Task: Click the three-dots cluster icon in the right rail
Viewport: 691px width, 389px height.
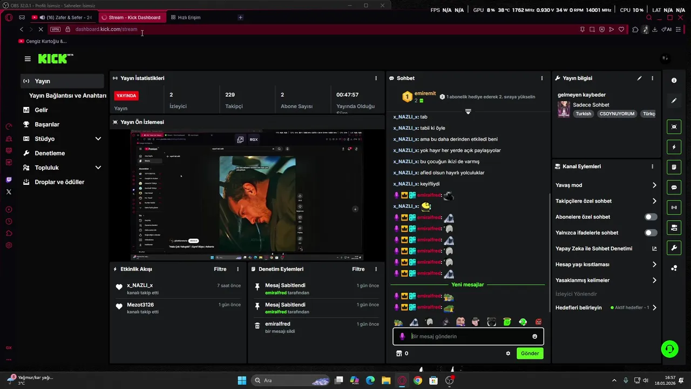Action: pyautogui.click(x=674, y=269)
